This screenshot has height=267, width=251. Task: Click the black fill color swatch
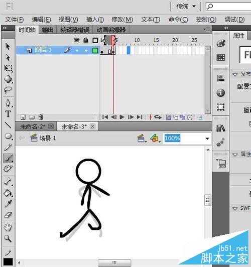point(8,262)
